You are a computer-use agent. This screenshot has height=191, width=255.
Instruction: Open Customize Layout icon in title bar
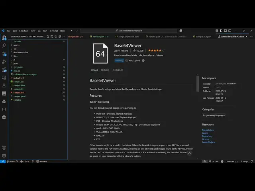coord(217,31)
